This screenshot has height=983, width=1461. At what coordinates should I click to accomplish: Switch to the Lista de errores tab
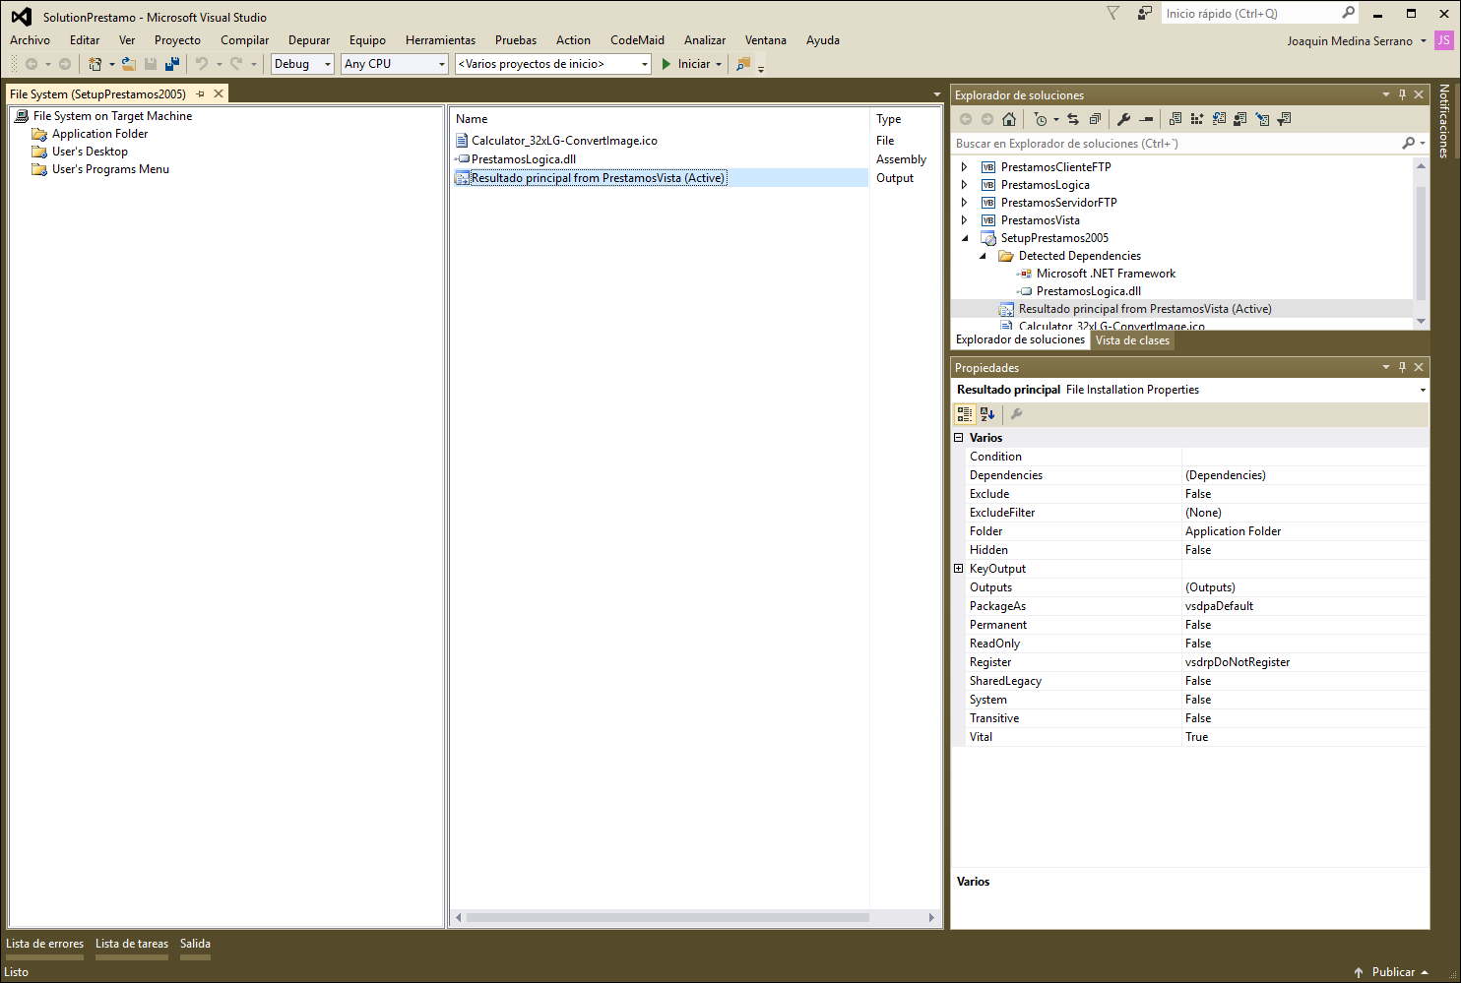(44, 944)
